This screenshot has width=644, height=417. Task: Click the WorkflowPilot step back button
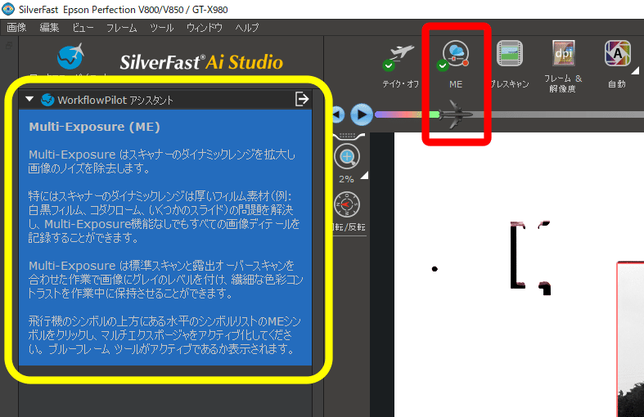coord(338,114)
